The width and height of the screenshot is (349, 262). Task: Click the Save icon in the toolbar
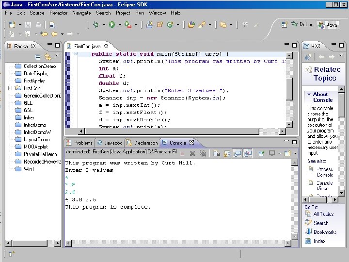[28, 24]
